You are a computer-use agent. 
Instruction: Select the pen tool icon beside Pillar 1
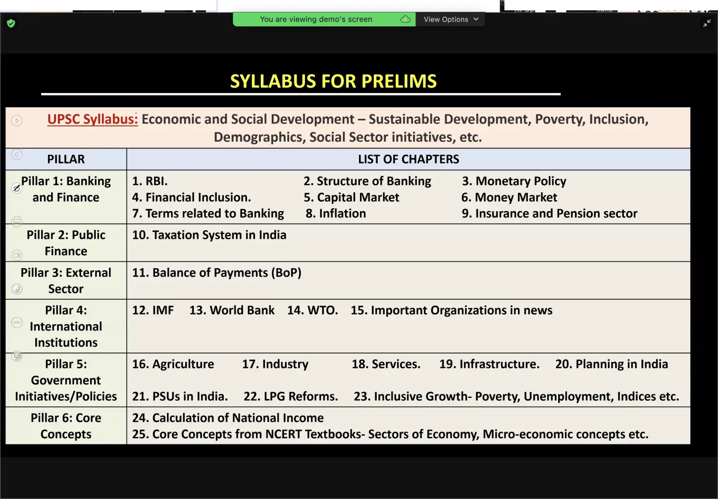17,188
